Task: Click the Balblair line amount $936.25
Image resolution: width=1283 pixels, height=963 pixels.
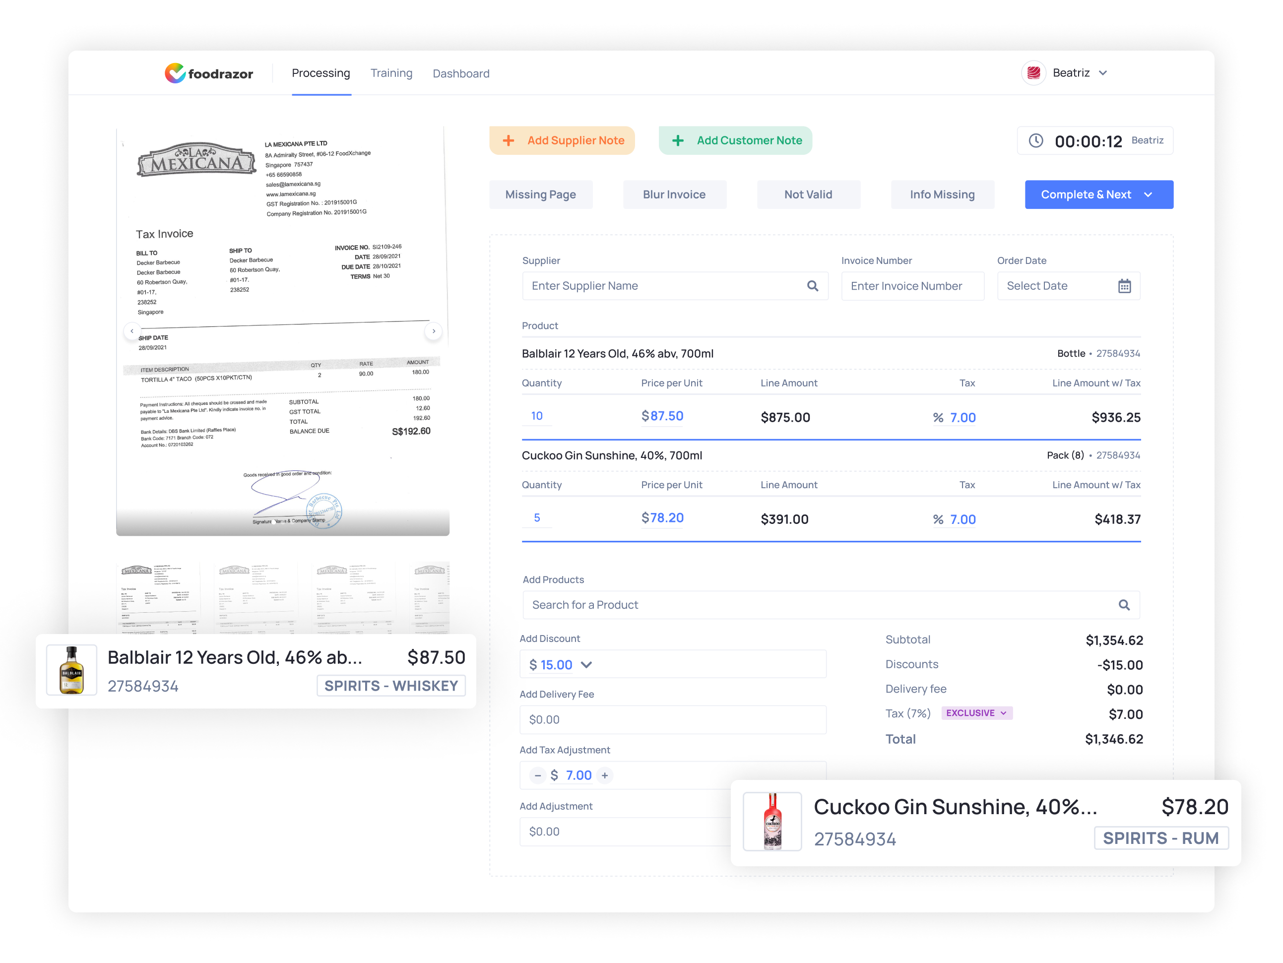Action: [x=1116, y=418]
